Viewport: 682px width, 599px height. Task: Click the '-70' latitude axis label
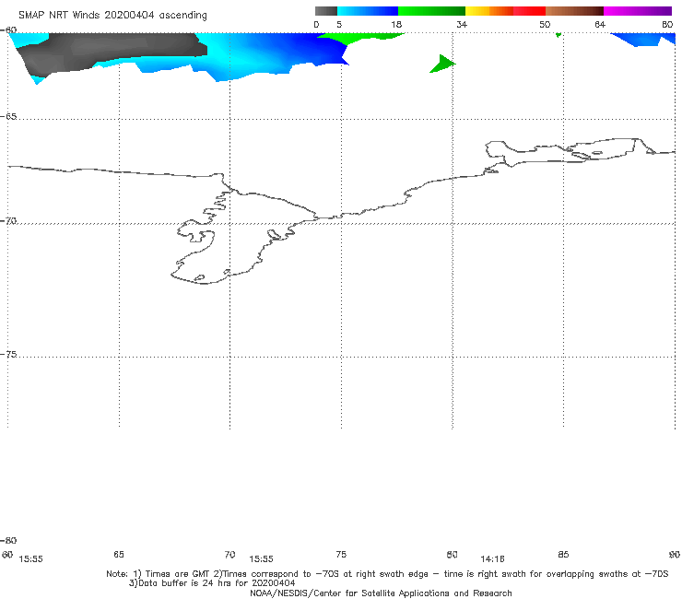pos(8,221)
